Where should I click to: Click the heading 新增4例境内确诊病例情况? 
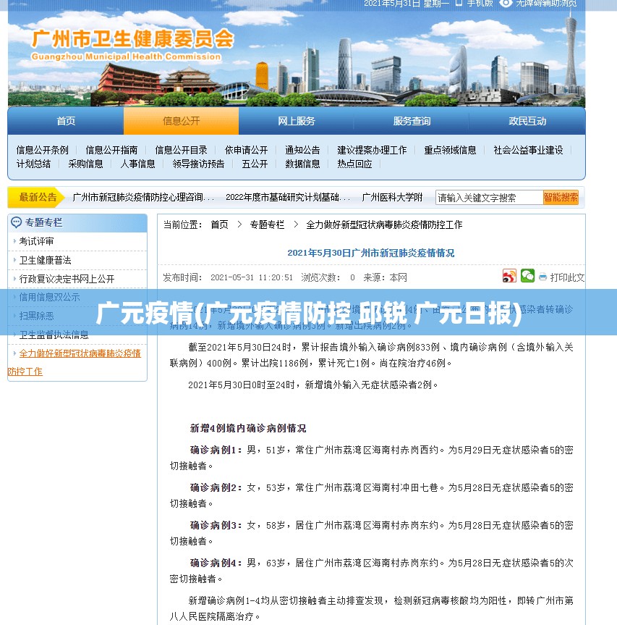[x=248, y=429]
